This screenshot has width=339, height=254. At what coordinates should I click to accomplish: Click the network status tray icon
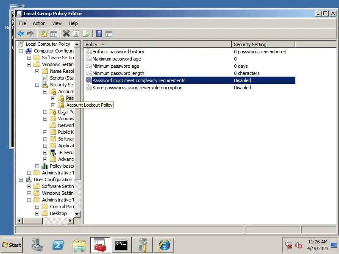click(289, 245)
